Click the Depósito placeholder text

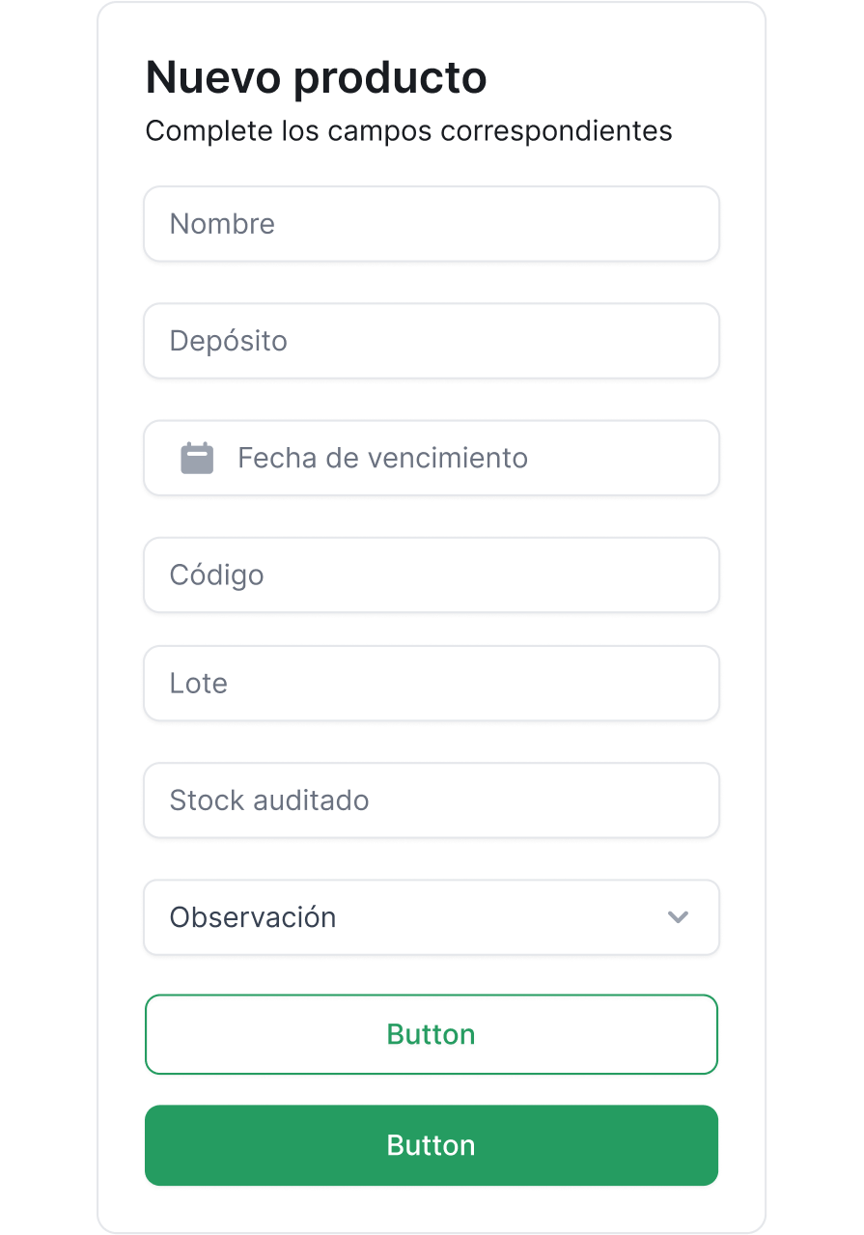pyautogui.click(x=228, y=341)
